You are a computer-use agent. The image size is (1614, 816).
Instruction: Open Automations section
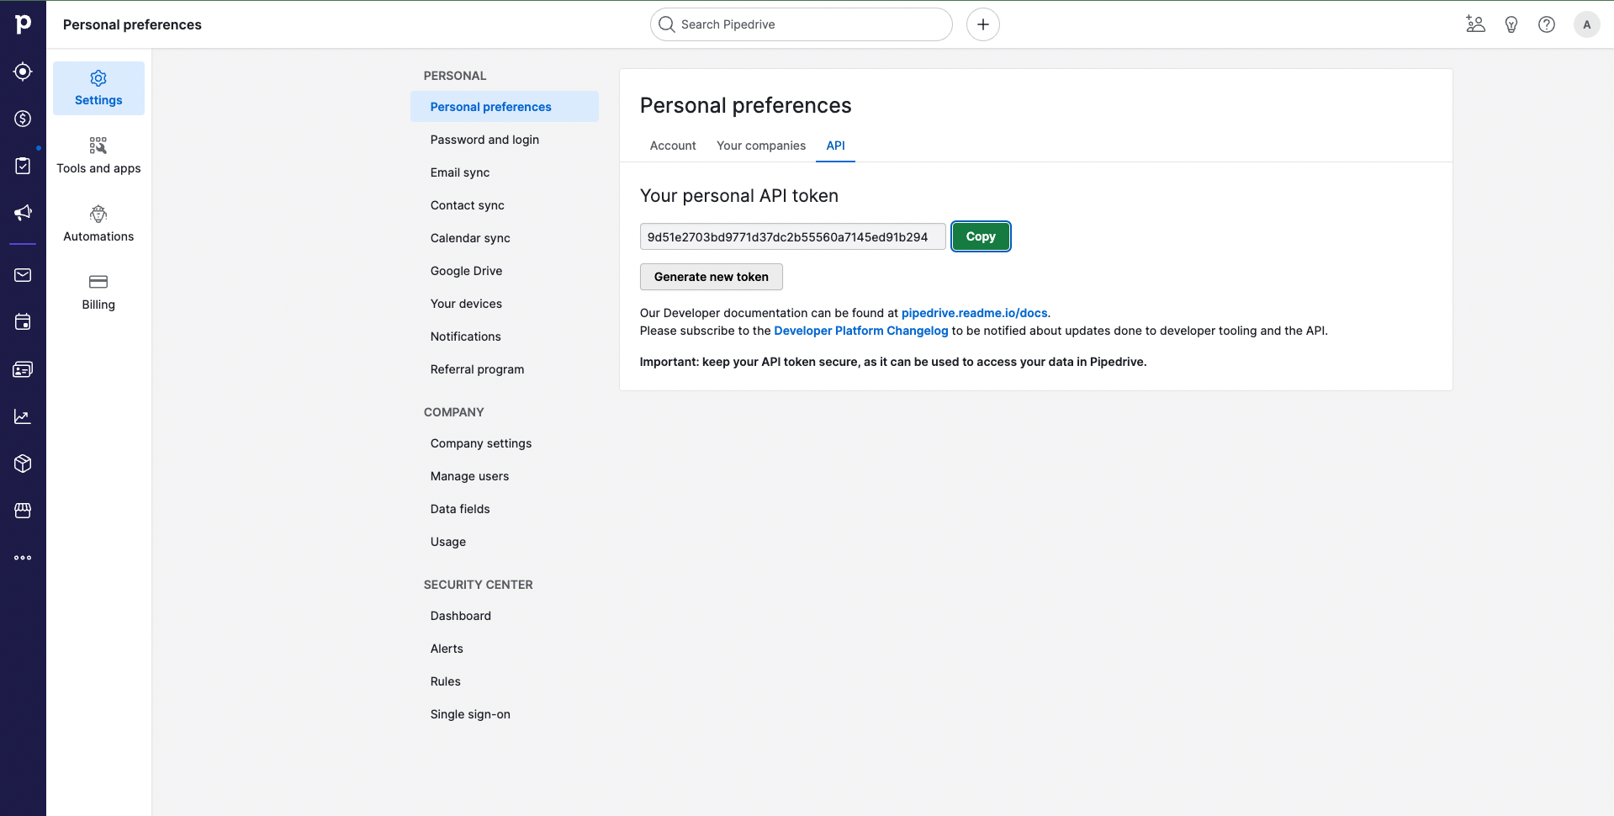click(x=98, y=225)
